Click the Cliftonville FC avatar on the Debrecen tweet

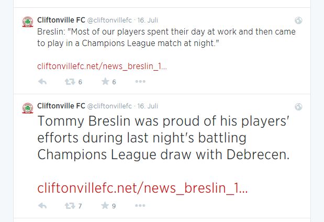28,108
